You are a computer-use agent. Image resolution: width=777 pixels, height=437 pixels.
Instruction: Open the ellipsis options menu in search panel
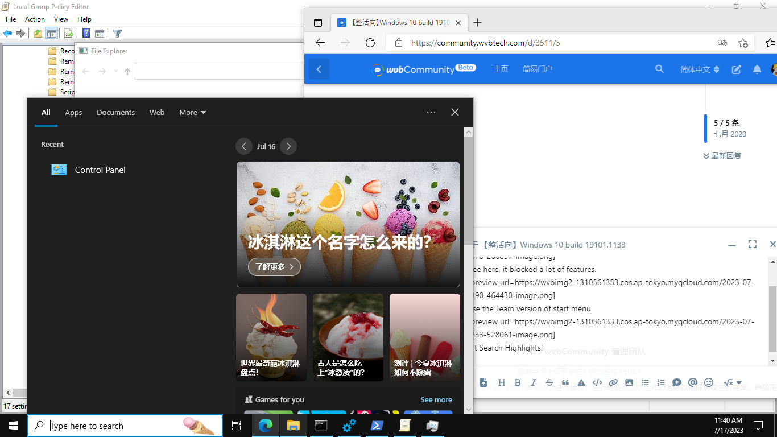click(x=431, y=112)
